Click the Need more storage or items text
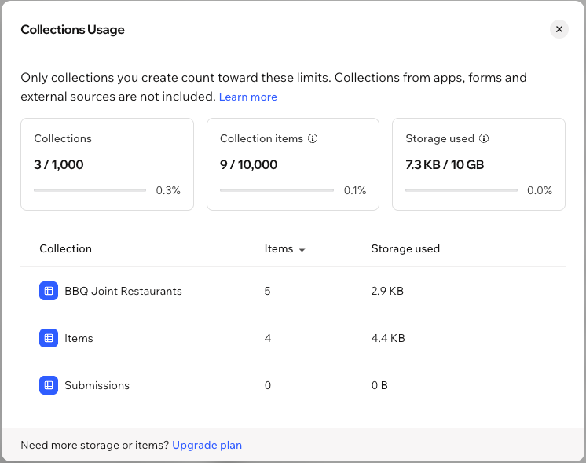 point(95,445)
